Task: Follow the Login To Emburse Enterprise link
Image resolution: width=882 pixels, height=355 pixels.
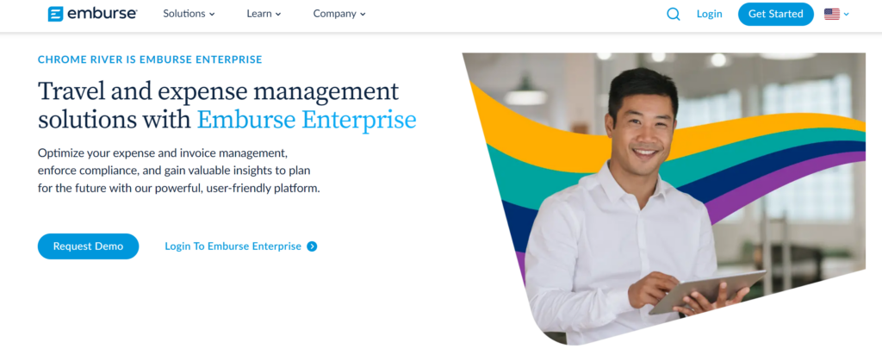Action: click(233, 246)
